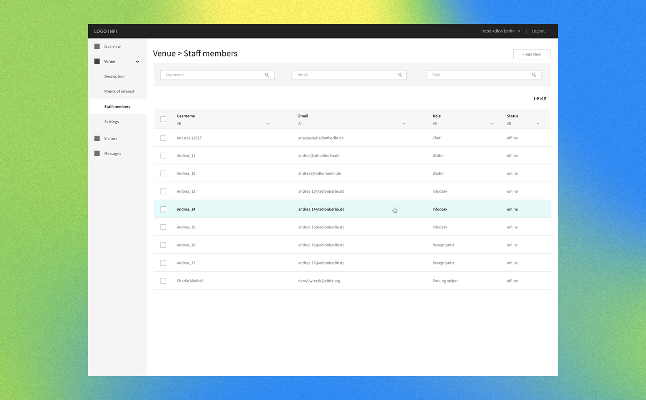
Task: Click email andrea@adlonberlin.de
Action: tap(319, 156)
